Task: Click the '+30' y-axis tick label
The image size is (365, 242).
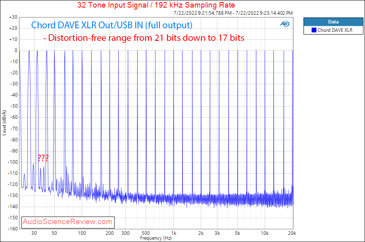Action: click(13, 17)
